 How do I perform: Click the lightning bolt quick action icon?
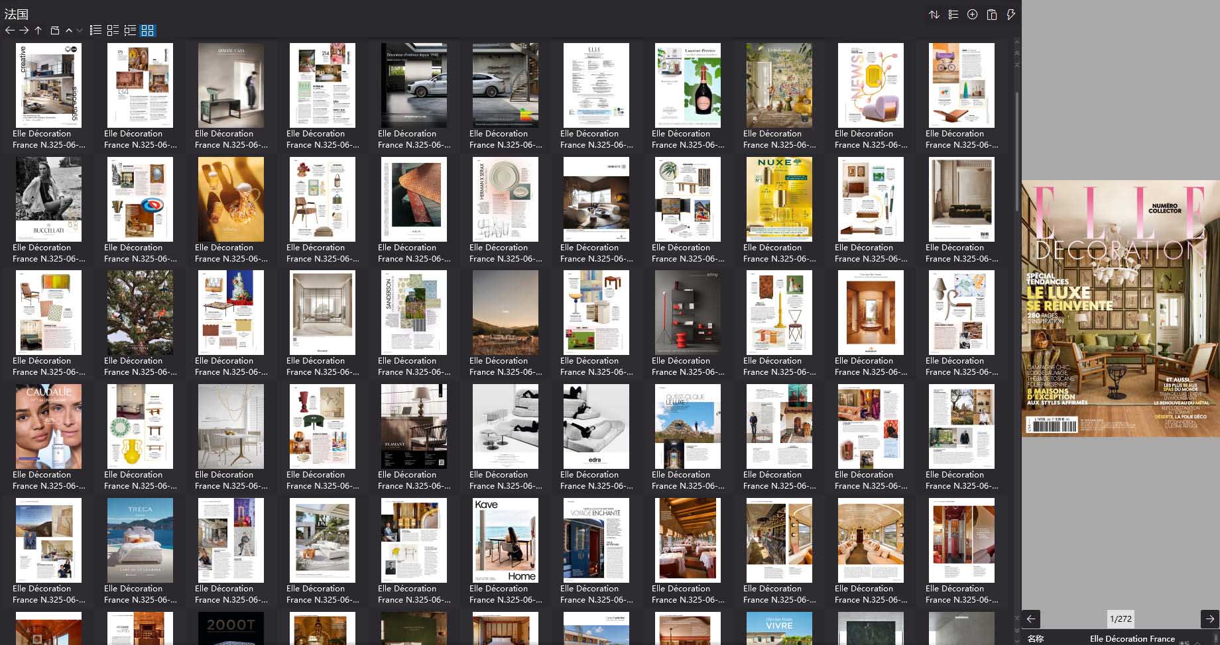click(1010, 15)
